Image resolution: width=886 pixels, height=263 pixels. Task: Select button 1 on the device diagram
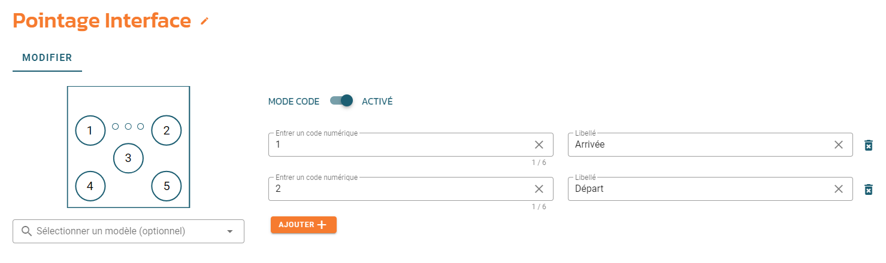pos(90,130)
